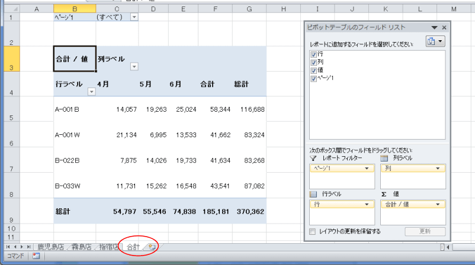Open the 行ラベル filter dropdown

(x=91, y=91)
